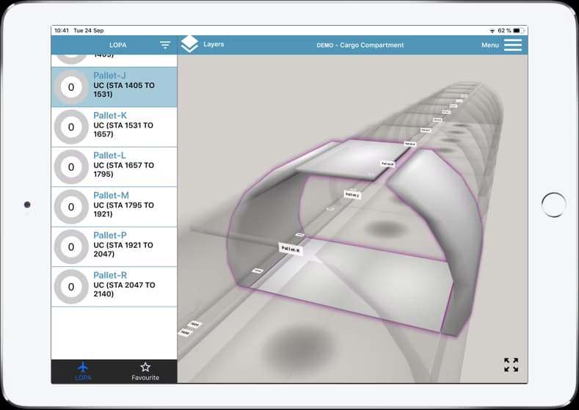Tap the LOPA filter icon

tap(165, 45)
